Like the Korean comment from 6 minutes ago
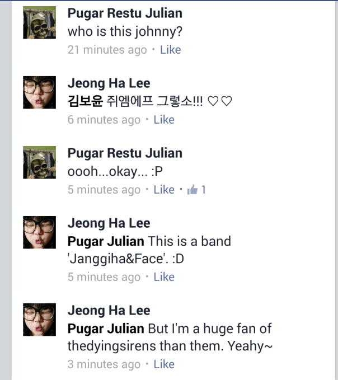Viewport: 338px width, 380px height. point(164,120)
